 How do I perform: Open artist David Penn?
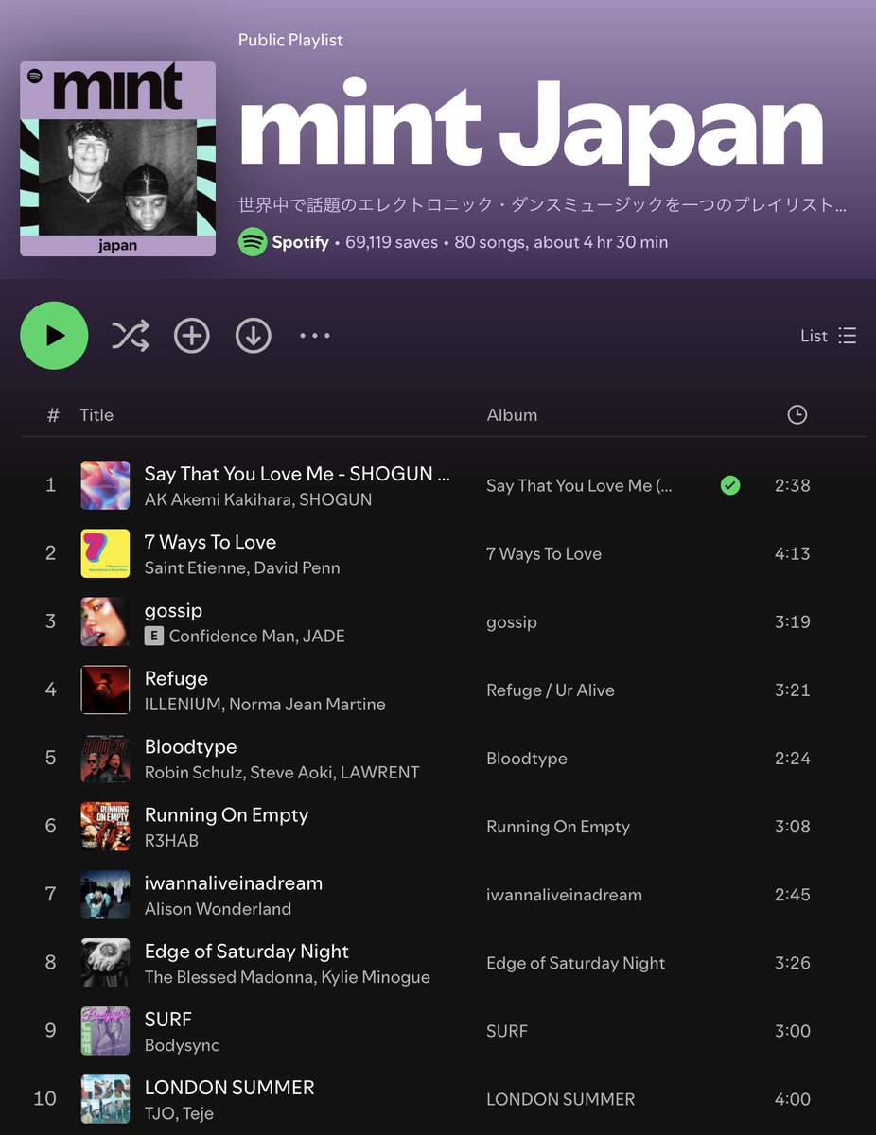[x=297, y=567]
